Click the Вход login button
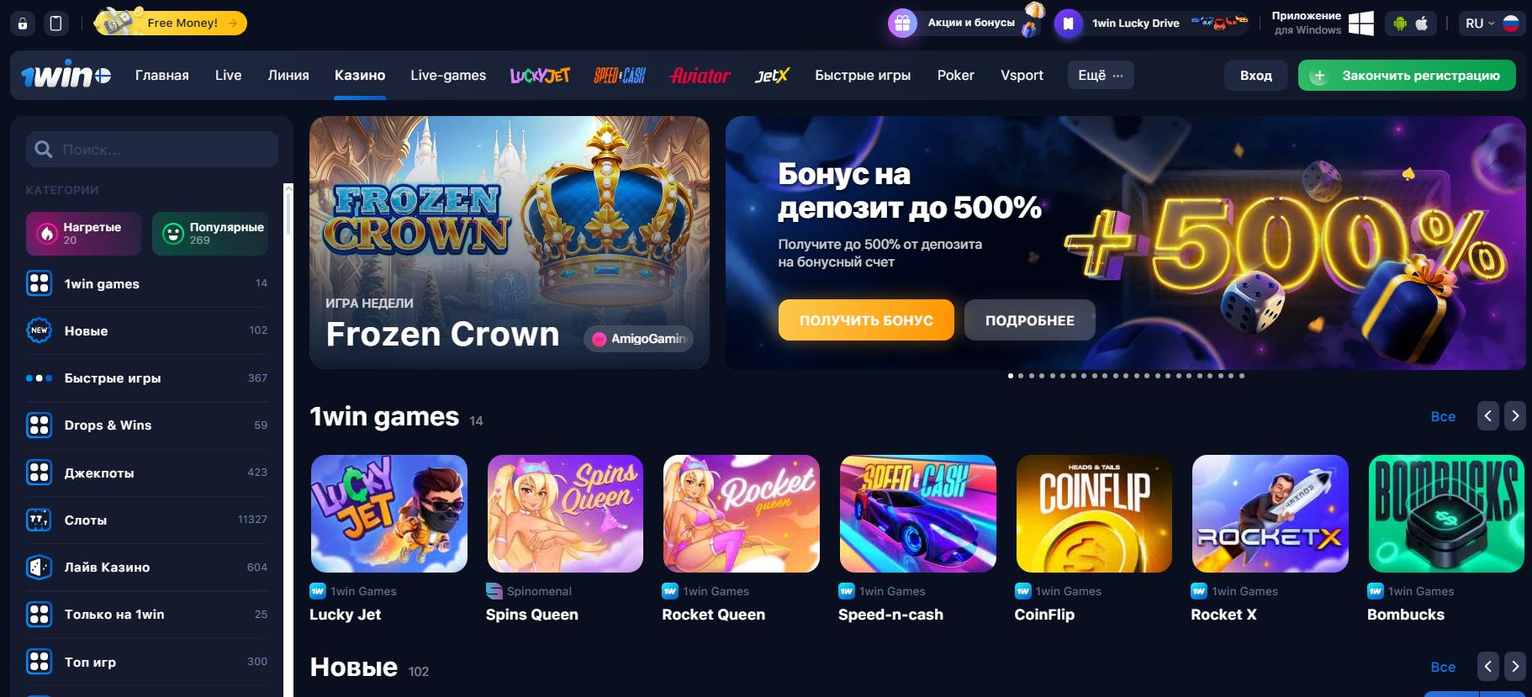 pyautogui.click(x=1255, y=75)
